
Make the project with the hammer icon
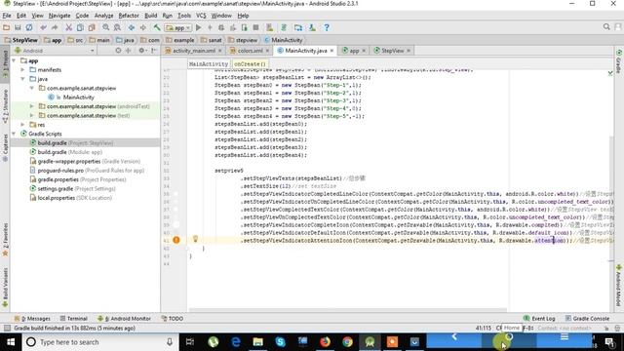pyautogui.click(x=157, y=28)
